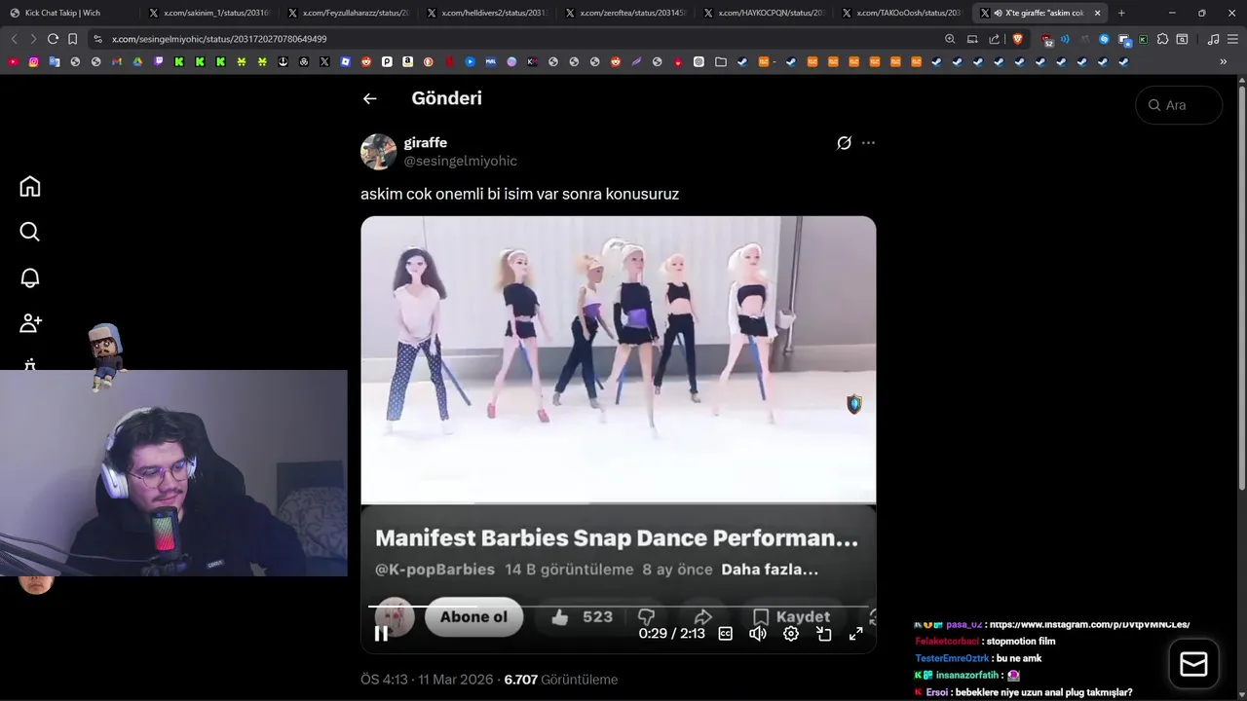Open more options (three dots) on the post

coord(868,143)
